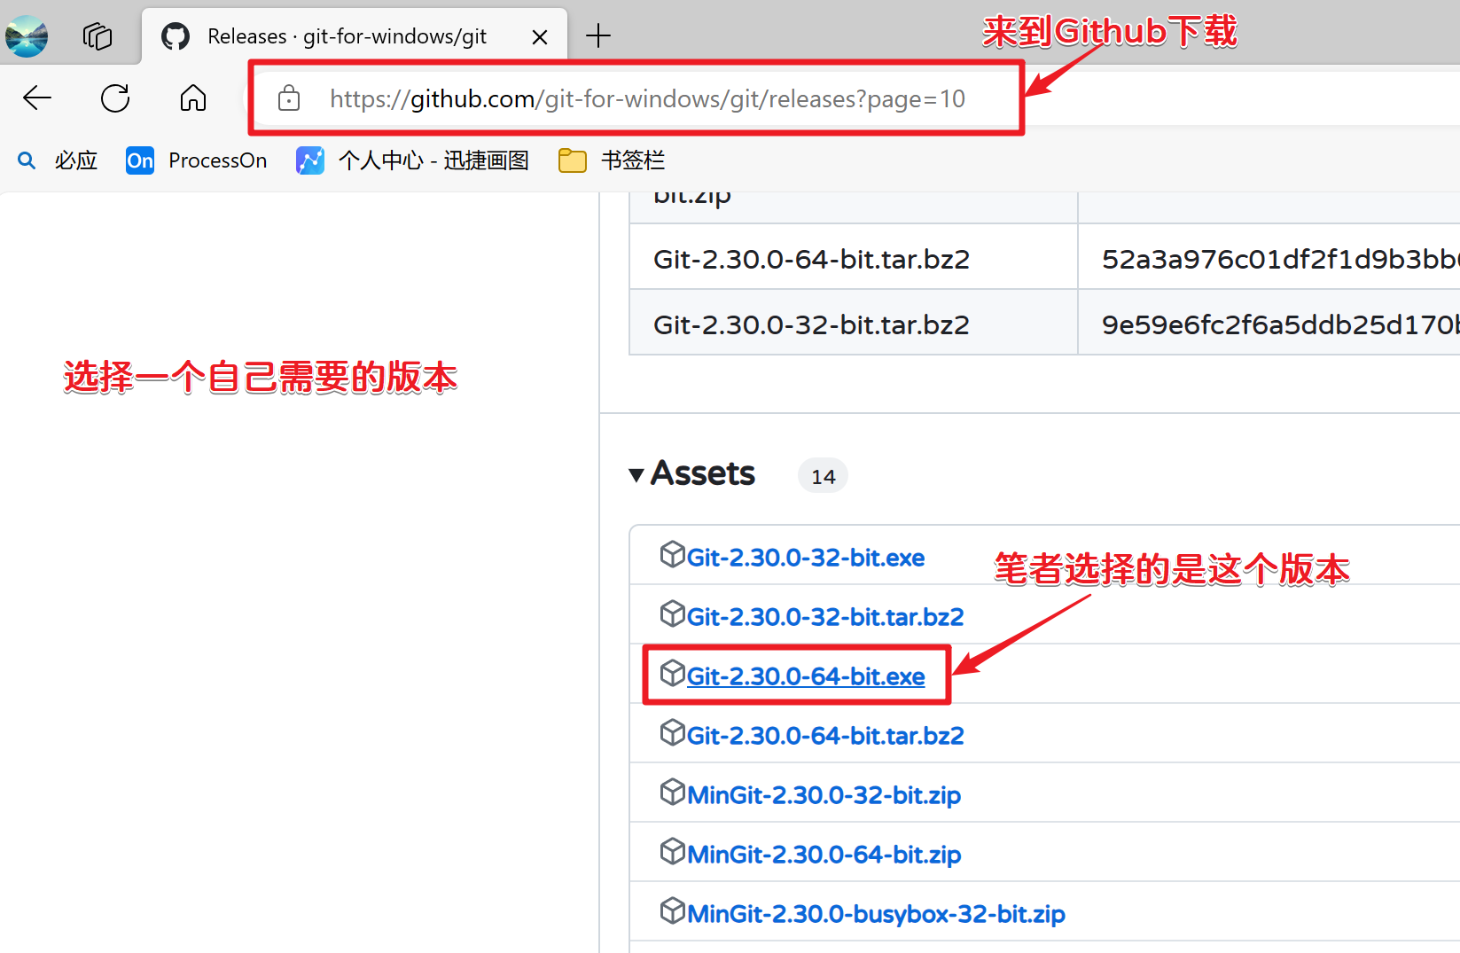
Task: Download Git-2.30.0-32-bit.exe
Action: (x=806, y=558)
